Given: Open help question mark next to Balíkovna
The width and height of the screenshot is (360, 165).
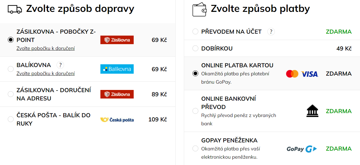Looking at the screenshot, I should tap(60, 65).
